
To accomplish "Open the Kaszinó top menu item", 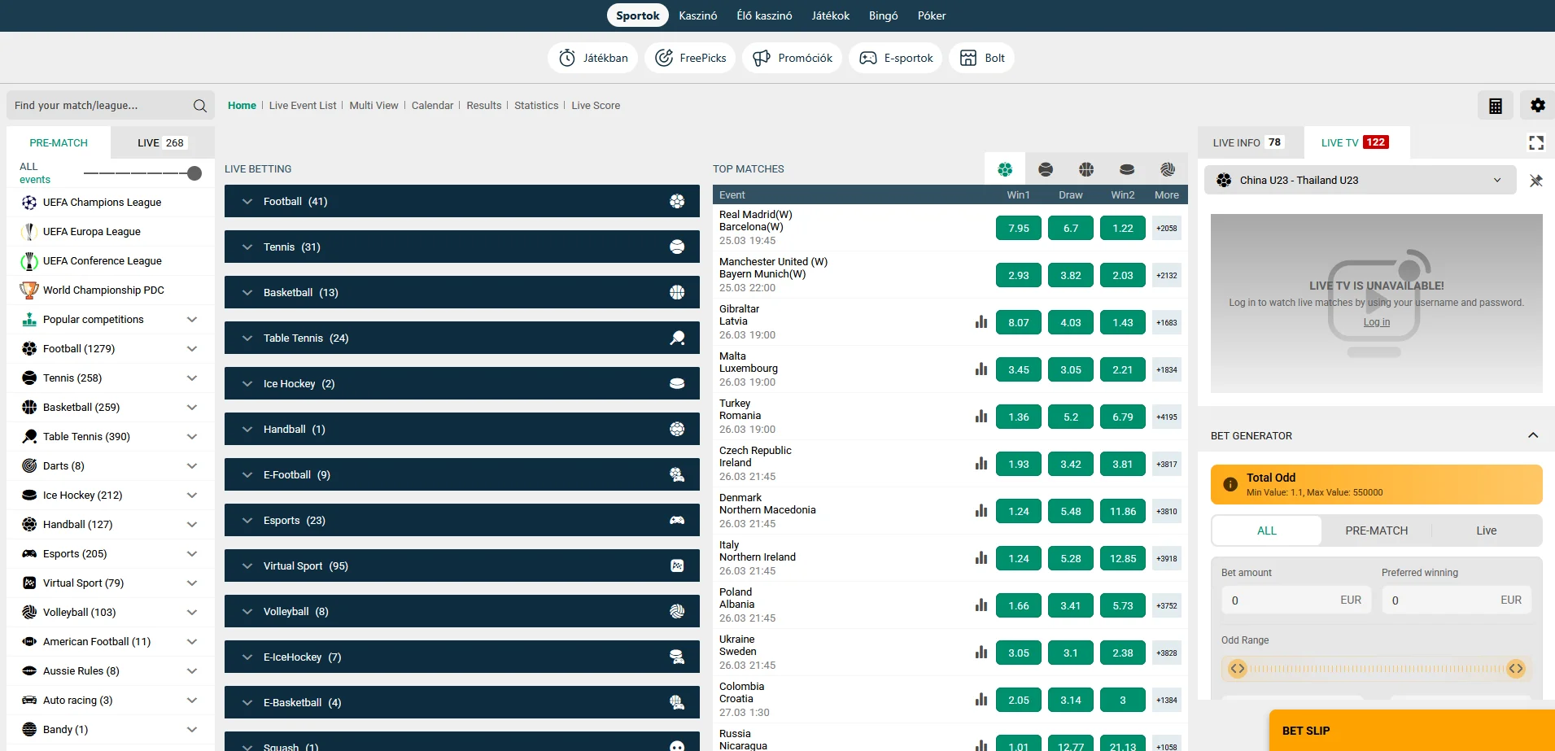I will click(697, 15).
